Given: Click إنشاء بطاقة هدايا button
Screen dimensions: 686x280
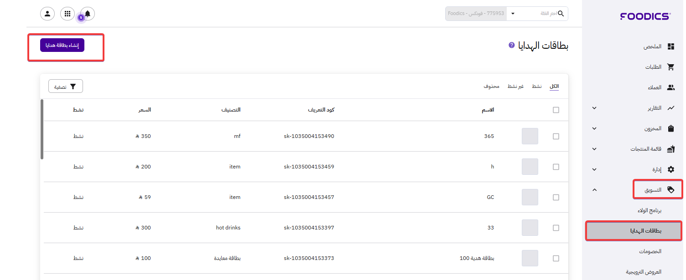Looking at the screenshot, I should coord(62,46).
